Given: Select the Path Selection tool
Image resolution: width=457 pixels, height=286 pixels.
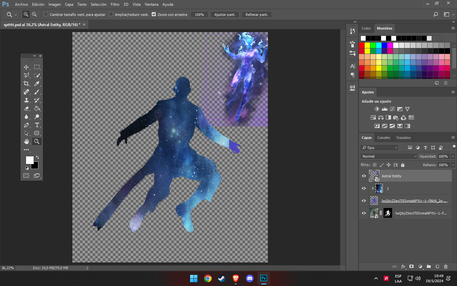Looking at the screenshot, I should [x=26, y=133].
